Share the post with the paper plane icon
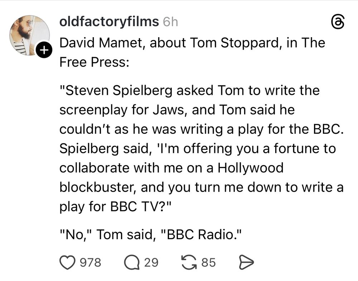This screenshot has height=281, width=358. coord(246,262)
